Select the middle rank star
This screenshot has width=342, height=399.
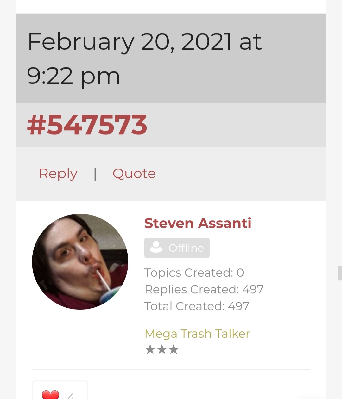point(162,350)
